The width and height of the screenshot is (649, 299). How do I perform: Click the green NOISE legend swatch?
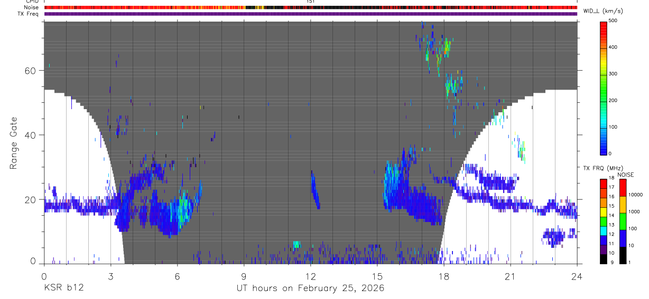point(623,221)
